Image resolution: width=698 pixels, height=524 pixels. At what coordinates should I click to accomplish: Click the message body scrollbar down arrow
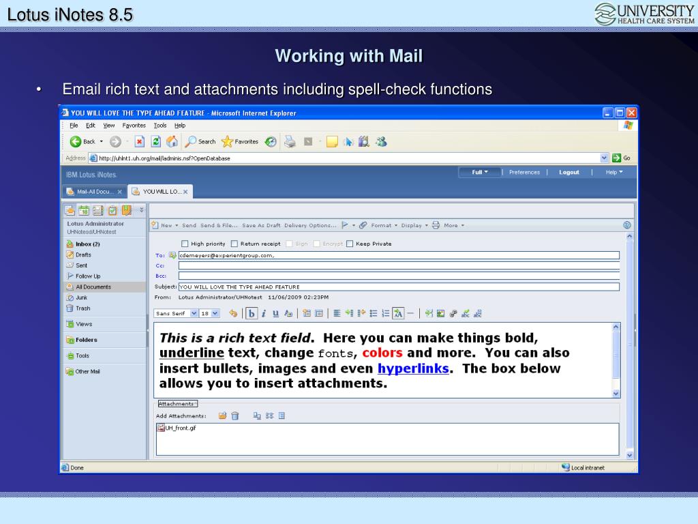(616, 394)
